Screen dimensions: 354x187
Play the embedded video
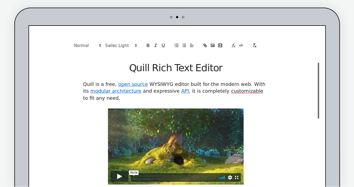coord(119,176)
